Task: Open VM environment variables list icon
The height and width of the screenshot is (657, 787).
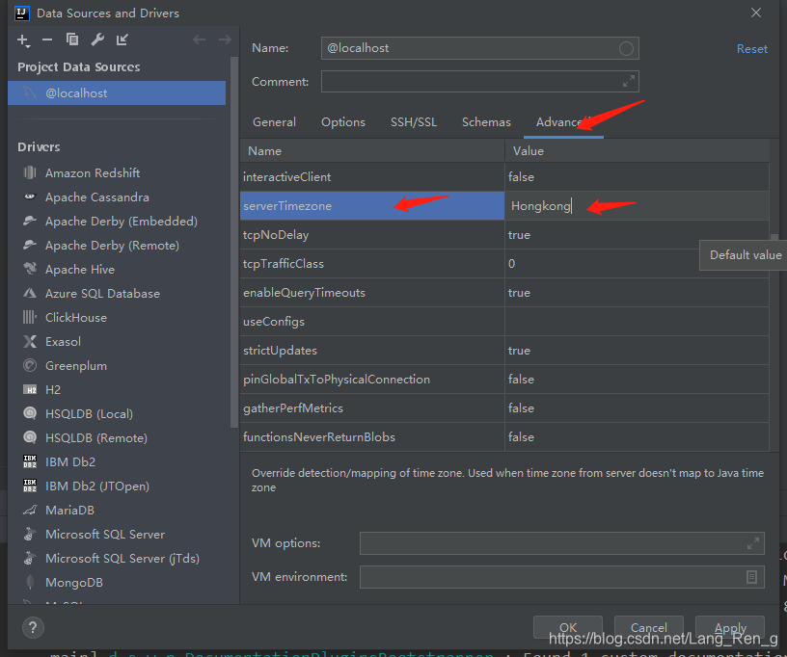Action: (x=751, y=577)
